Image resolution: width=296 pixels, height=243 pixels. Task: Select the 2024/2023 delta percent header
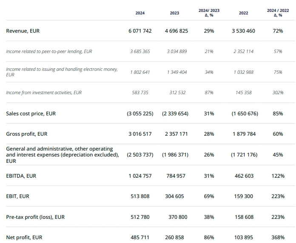pyautogui.click(x=209, y=13)
